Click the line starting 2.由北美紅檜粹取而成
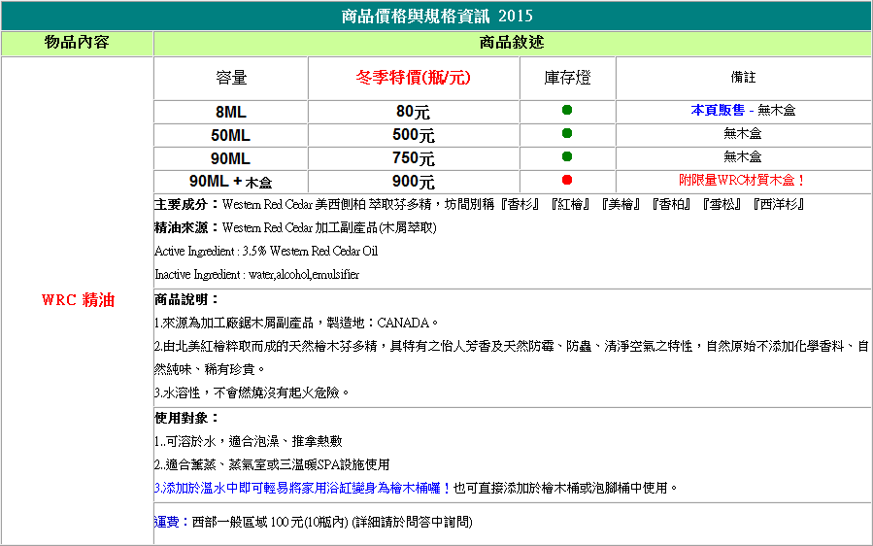The width and height of the screenshot is (873, 546). pos(512,347)
